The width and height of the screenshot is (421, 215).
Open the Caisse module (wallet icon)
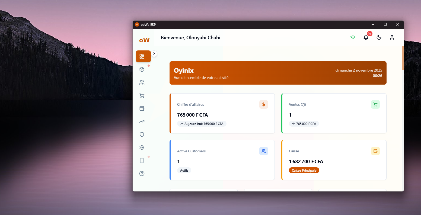[142, 108]
